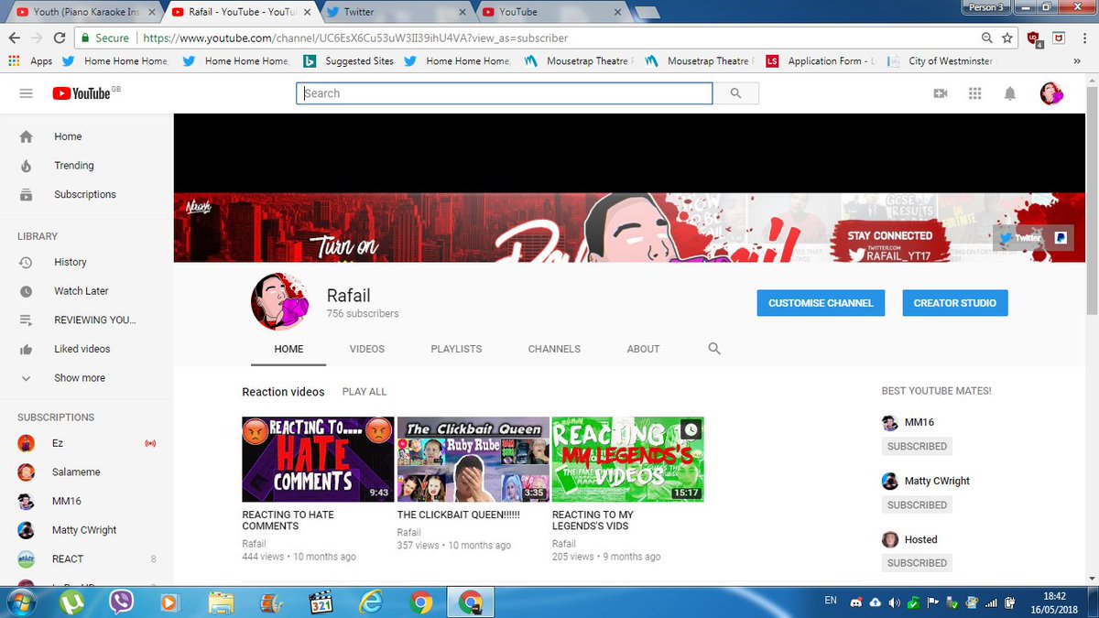Click the zoom magnifier in address bar
1099x618 pixels.
[x=986, y=38]
